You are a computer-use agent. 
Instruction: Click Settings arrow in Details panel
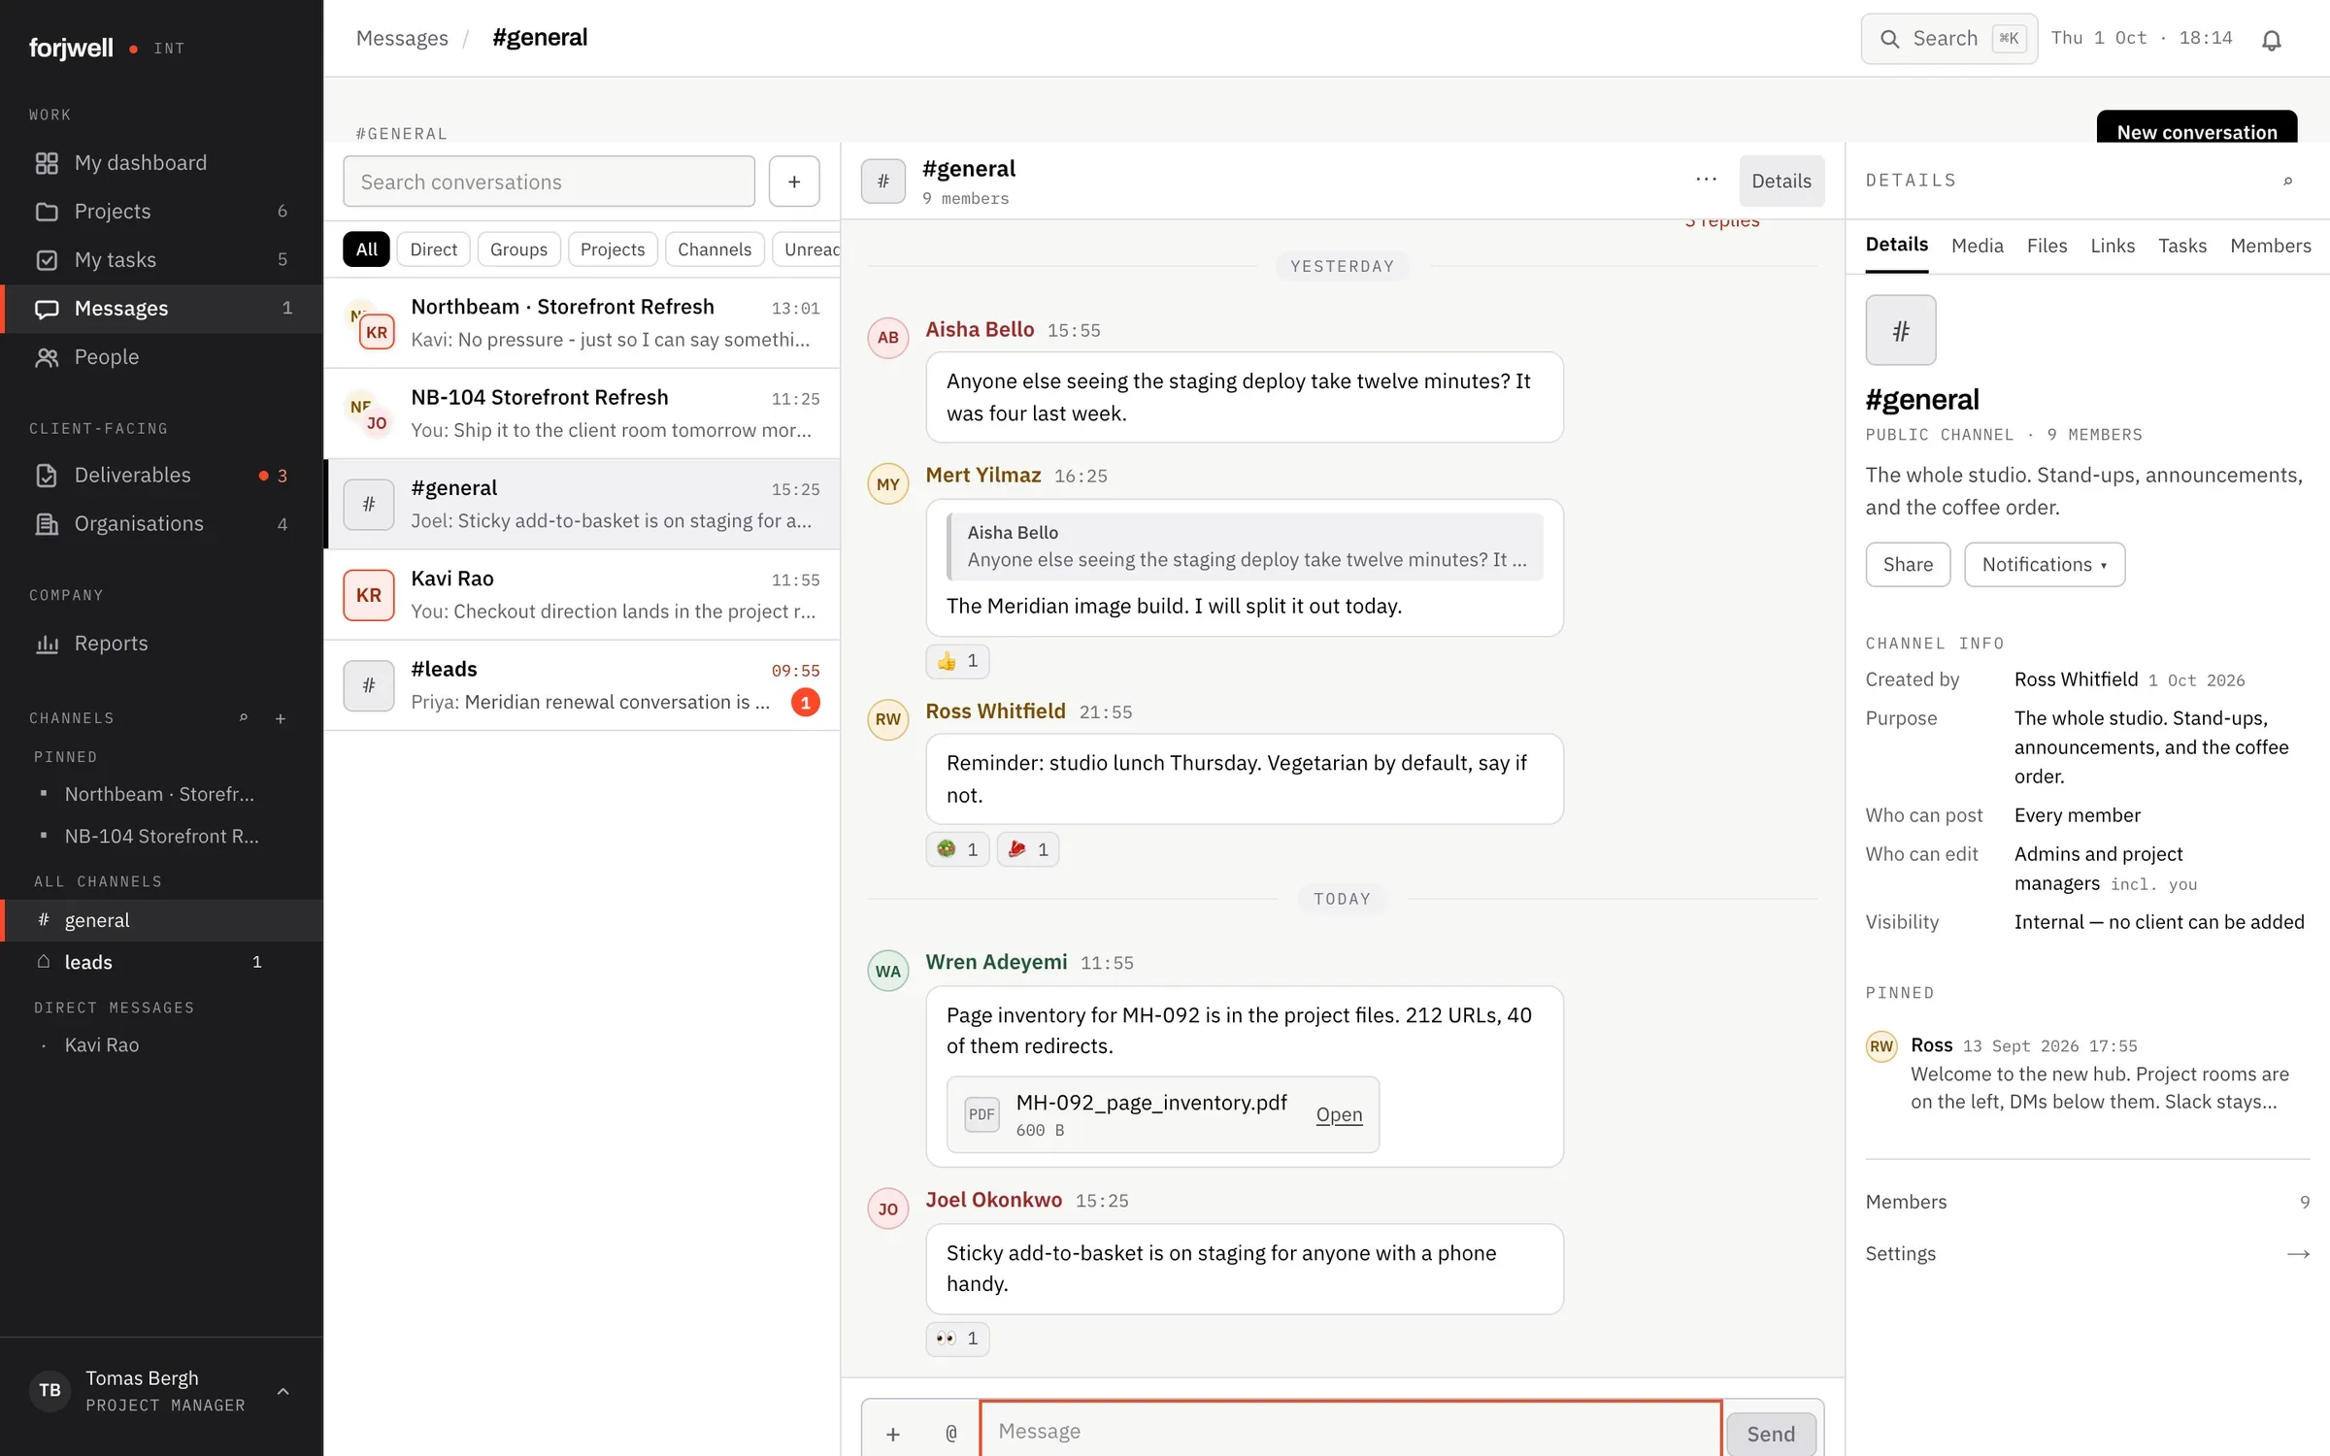pyautogui.click(x=2298, y=1254)
